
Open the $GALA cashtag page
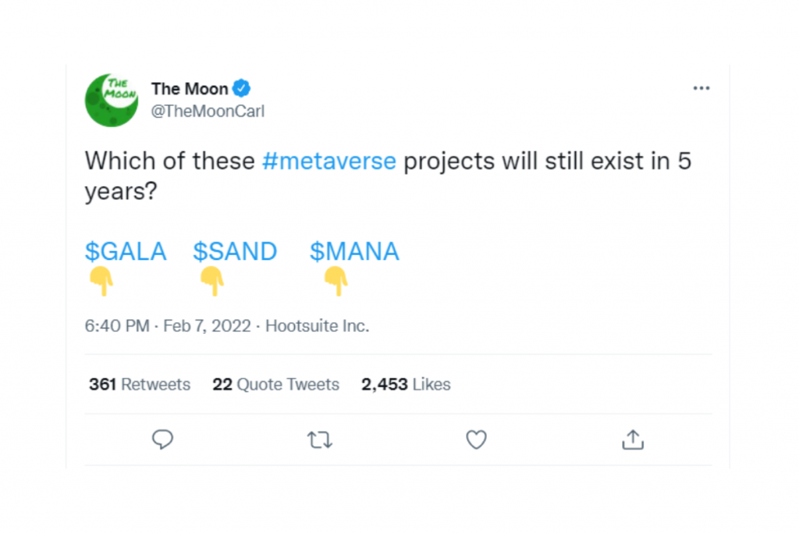coord(125,251)
